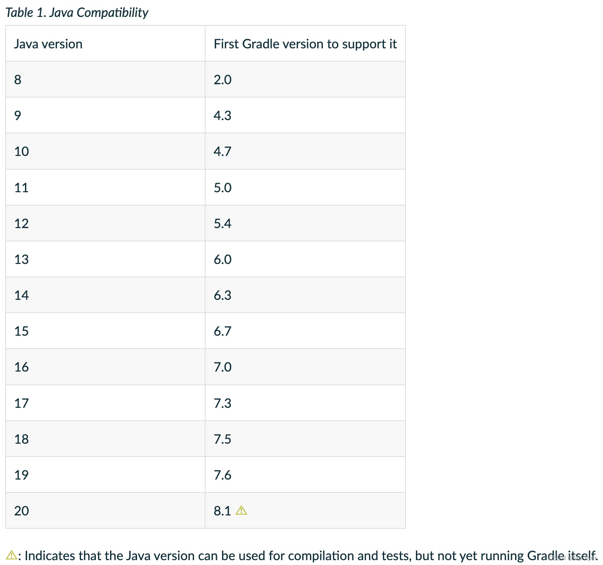Viewport: 603px width, 565px height.
Task: Click the Gradle version 6.3 cell
Action: (x=305, y=295)
